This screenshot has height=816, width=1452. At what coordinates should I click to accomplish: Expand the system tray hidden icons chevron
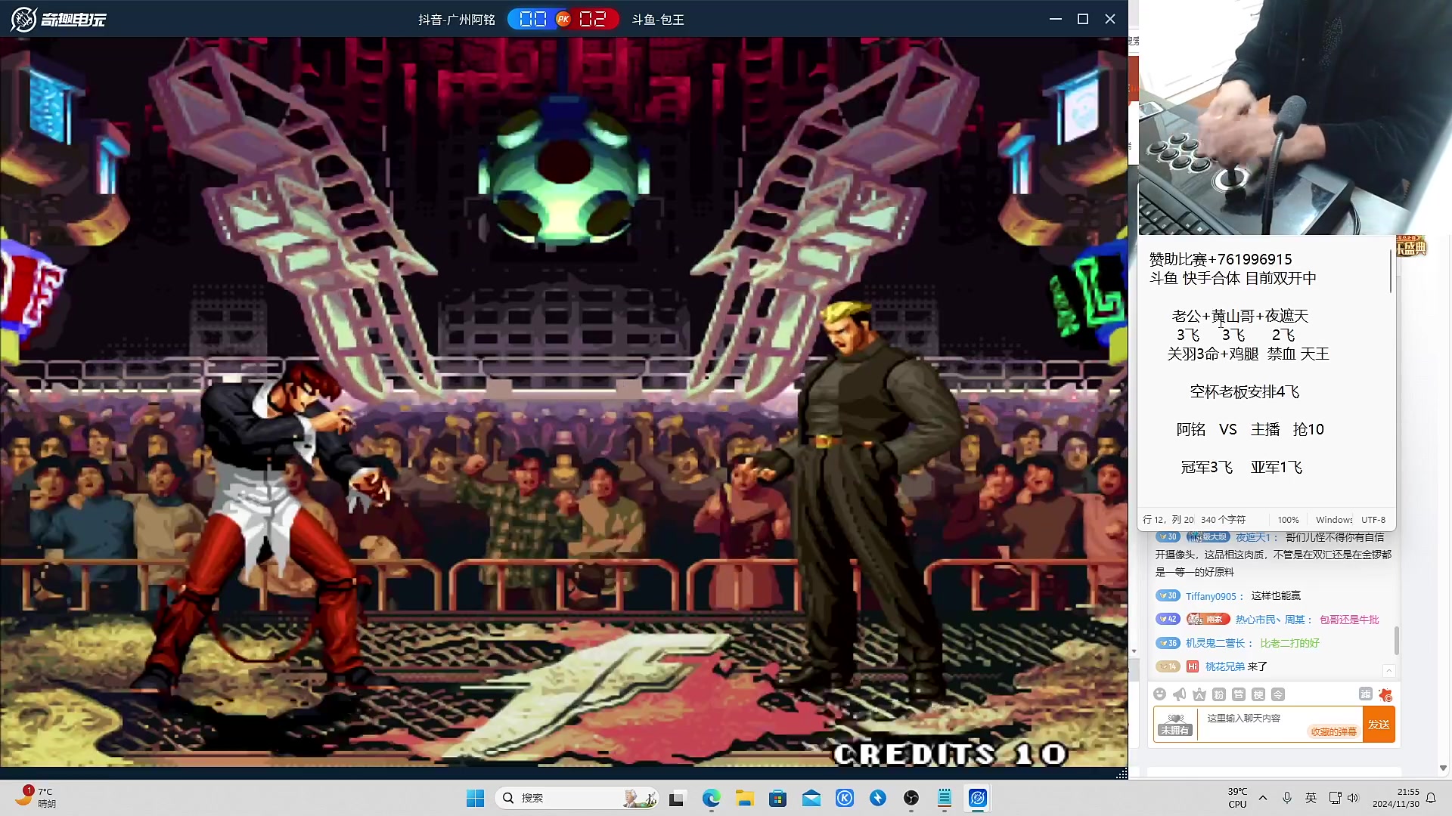[1263, 798]
